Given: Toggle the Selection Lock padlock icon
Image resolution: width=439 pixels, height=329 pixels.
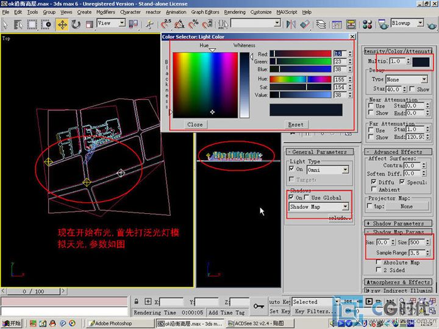Looking at the screenshot, I should pyautogui.click(x=137, y=302).
